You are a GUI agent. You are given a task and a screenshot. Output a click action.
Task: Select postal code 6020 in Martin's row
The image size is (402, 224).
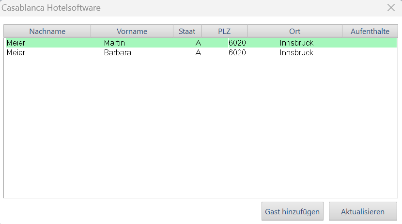(237, 43)
